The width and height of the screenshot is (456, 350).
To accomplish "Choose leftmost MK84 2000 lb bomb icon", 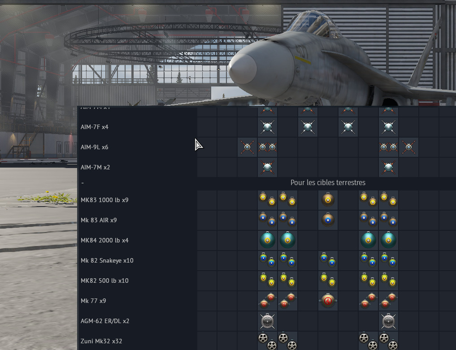I will [268, 240].
